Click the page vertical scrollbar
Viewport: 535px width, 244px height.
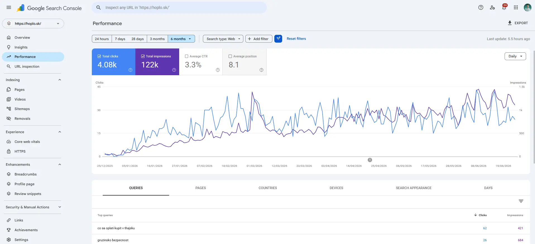coord(534,107)
